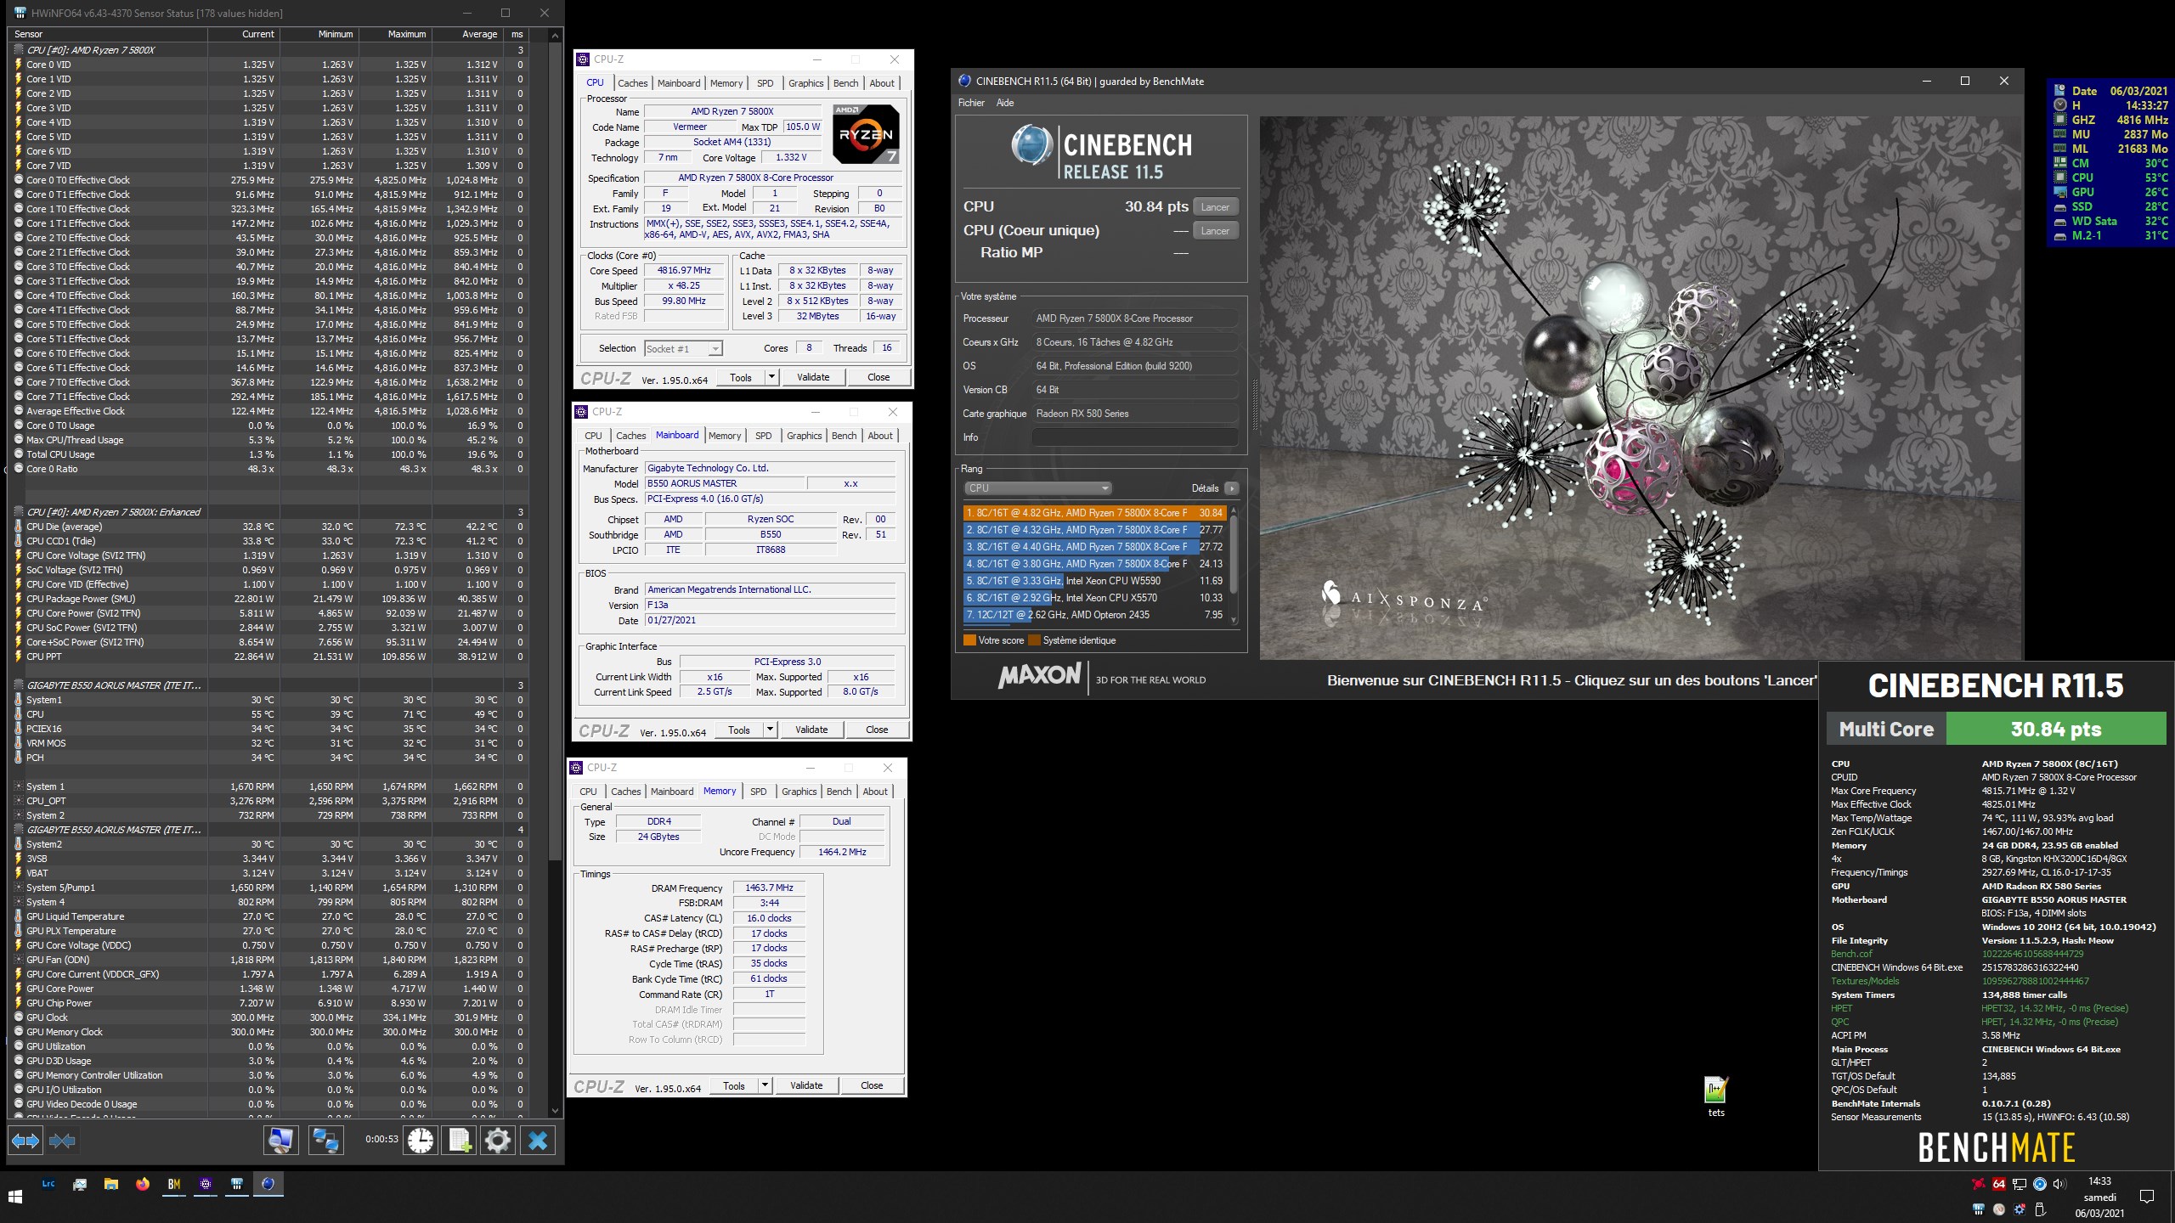Switch to Bench tab in top CPU-Z window
This screenshot has width=2175, height=1223.
845,83
